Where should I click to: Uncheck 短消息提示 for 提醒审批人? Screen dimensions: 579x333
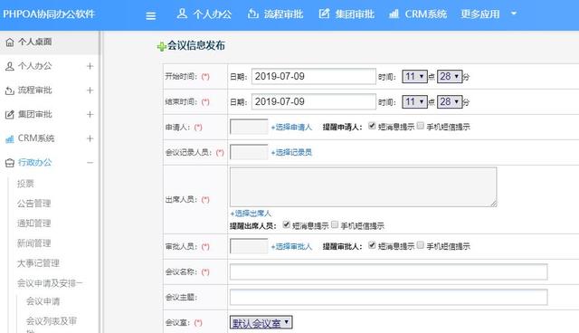[x=372, y=245]
